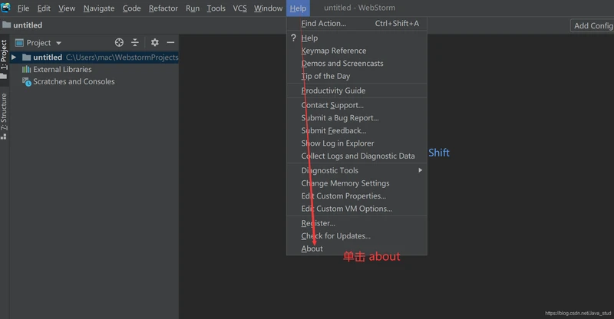This screenshot has height=319, width=614.
Task: Toggle the 1: Project side tab
Action: [x=4, y=56]
